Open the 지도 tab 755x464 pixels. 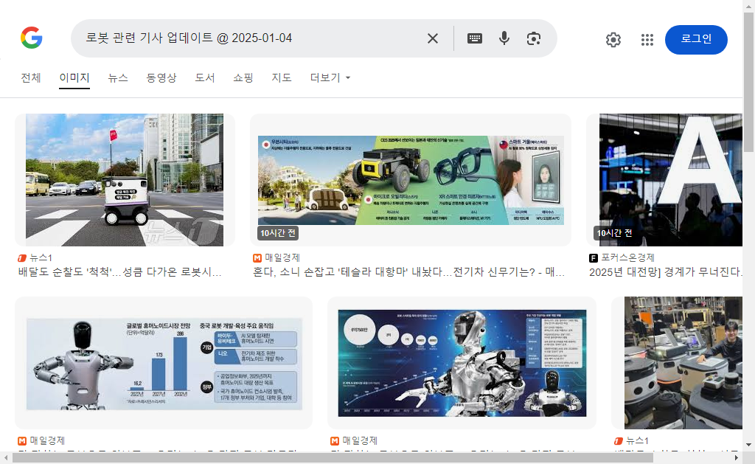(x=282, y=77)
